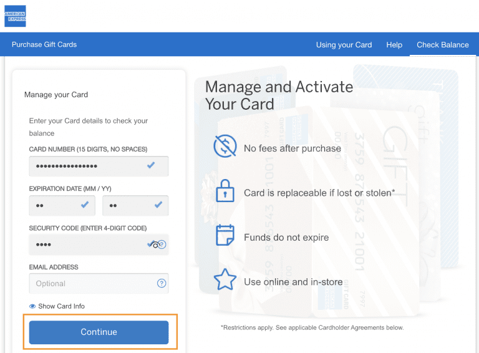Click the email address help question mark

point(162,283)
